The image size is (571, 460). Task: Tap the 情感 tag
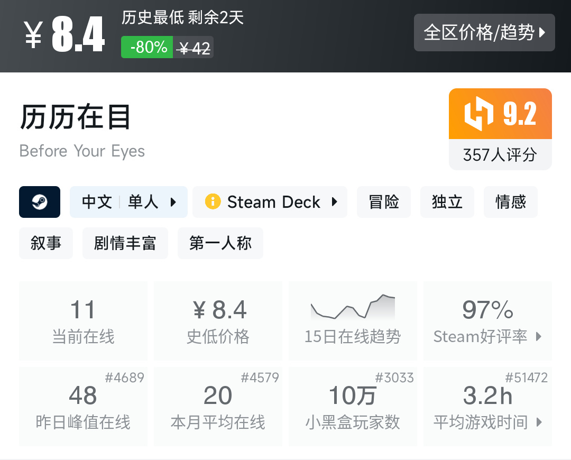point(511,202)
